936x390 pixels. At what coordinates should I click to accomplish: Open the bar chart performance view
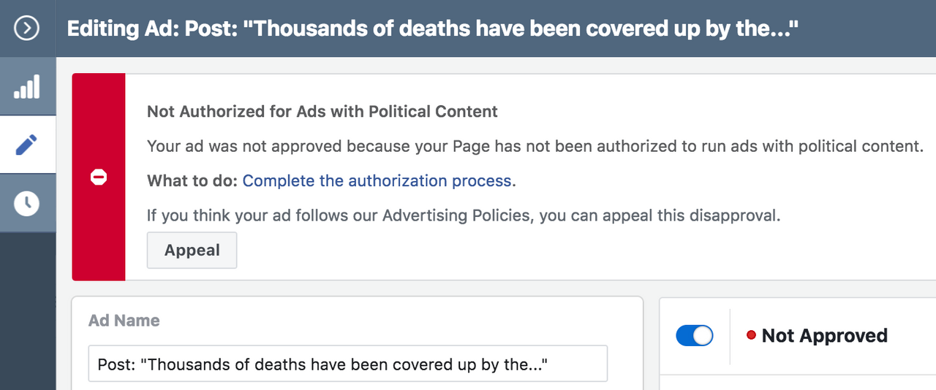(x=27, y=87)
